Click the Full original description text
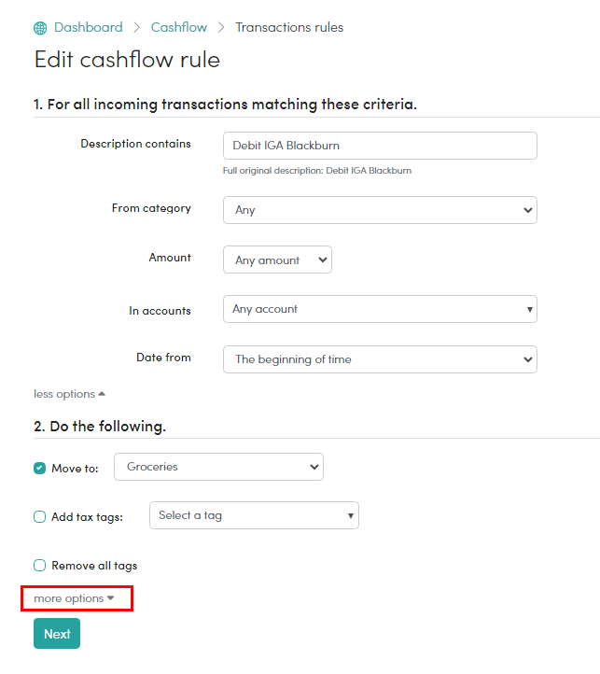The image size is (600, 674). (316, 171)
